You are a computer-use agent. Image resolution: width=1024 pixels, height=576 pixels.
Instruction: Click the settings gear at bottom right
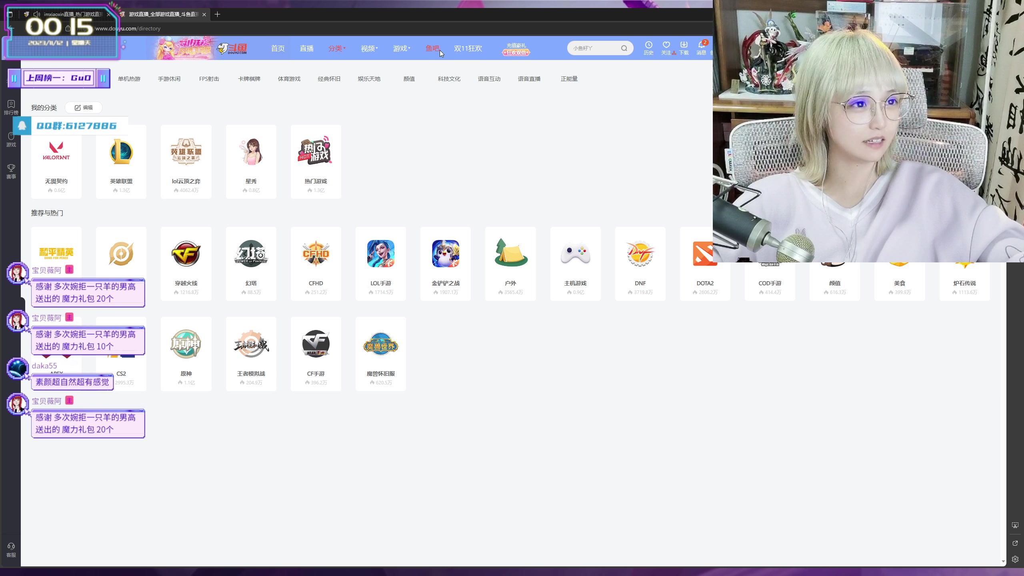[x=1015, y=559]
